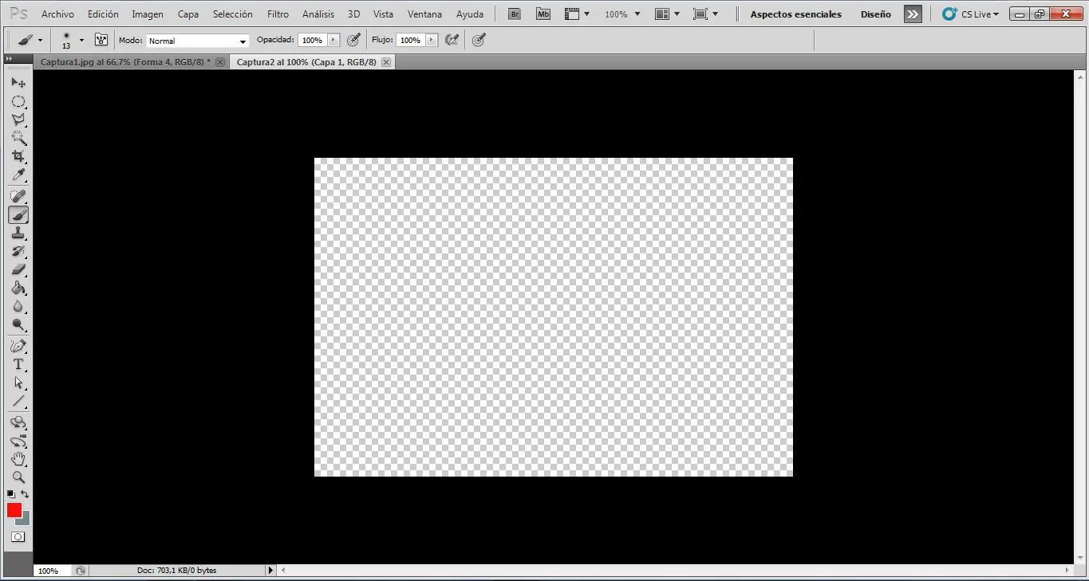Open the Edición menu
This screenshot has width=1089, height=581.
[103, 14]
